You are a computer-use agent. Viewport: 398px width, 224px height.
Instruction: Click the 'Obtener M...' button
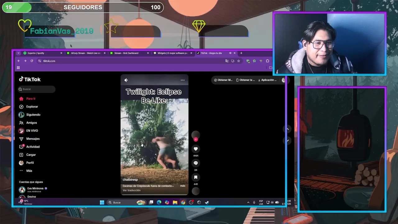223,80
